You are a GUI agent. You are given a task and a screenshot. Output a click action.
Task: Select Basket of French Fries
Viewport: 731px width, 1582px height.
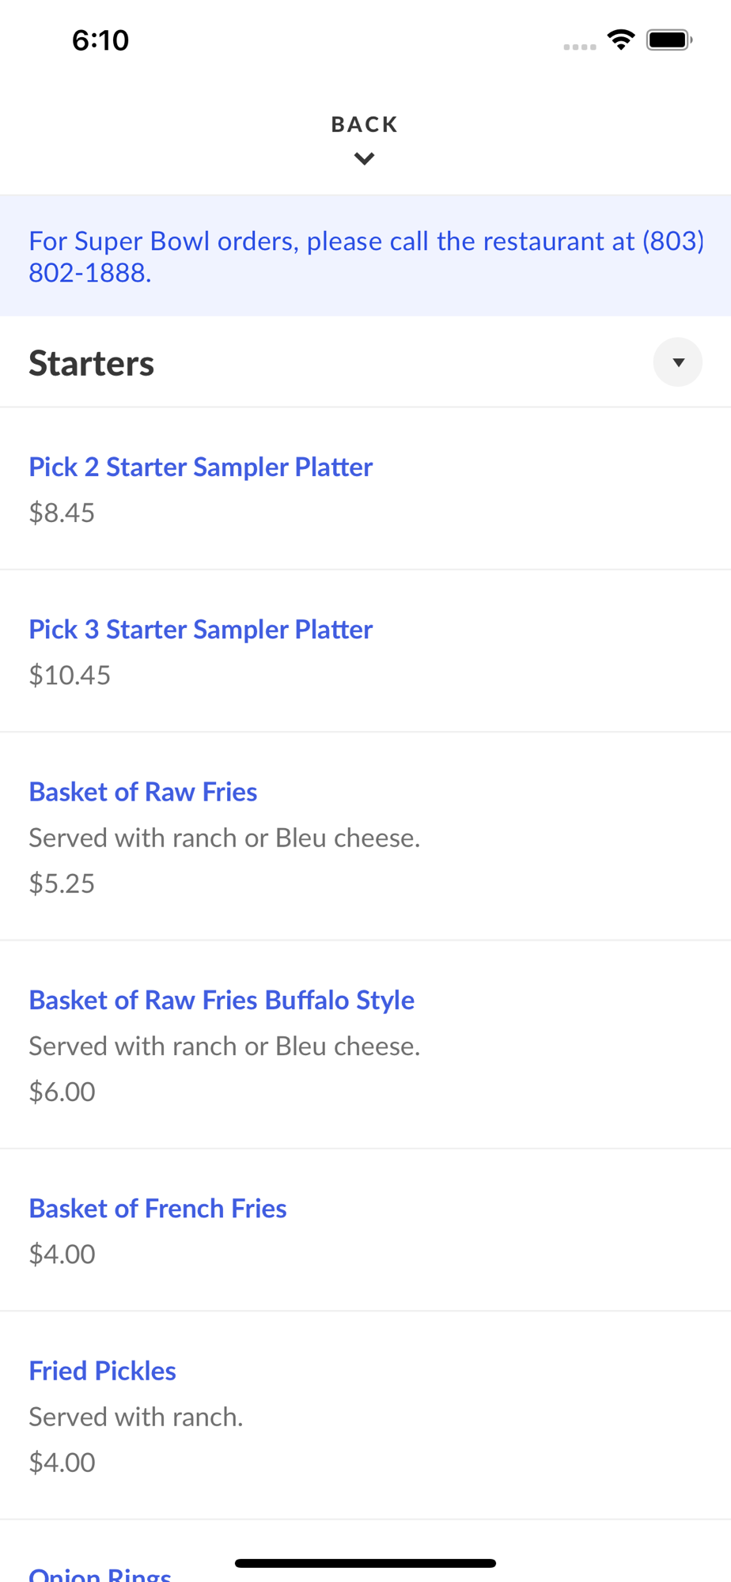click(x=157, y=1209)
